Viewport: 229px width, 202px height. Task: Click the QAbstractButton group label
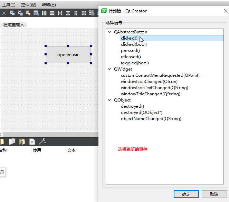pyautogui.click(x=131, y=32)
